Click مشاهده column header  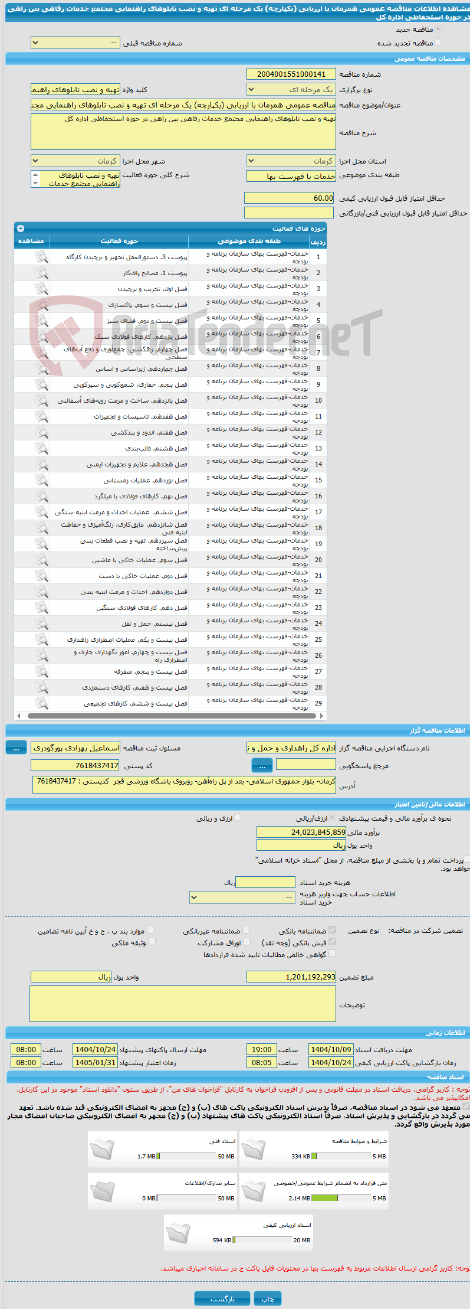pos(31,241)
